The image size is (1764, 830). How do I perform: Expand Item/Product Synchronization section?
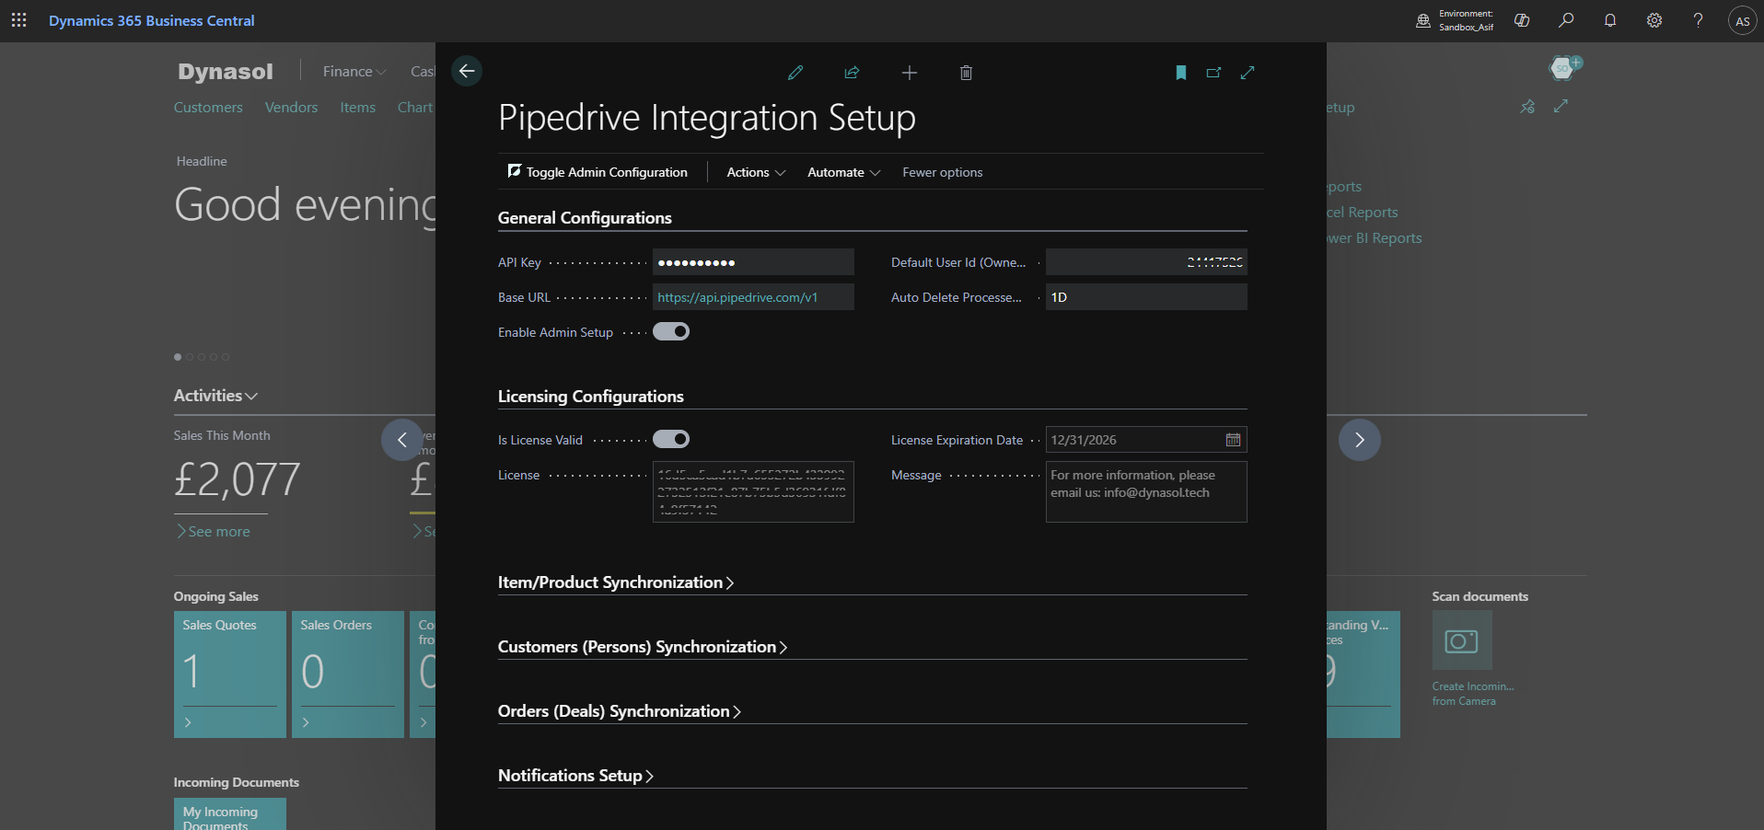pos(615,582)
